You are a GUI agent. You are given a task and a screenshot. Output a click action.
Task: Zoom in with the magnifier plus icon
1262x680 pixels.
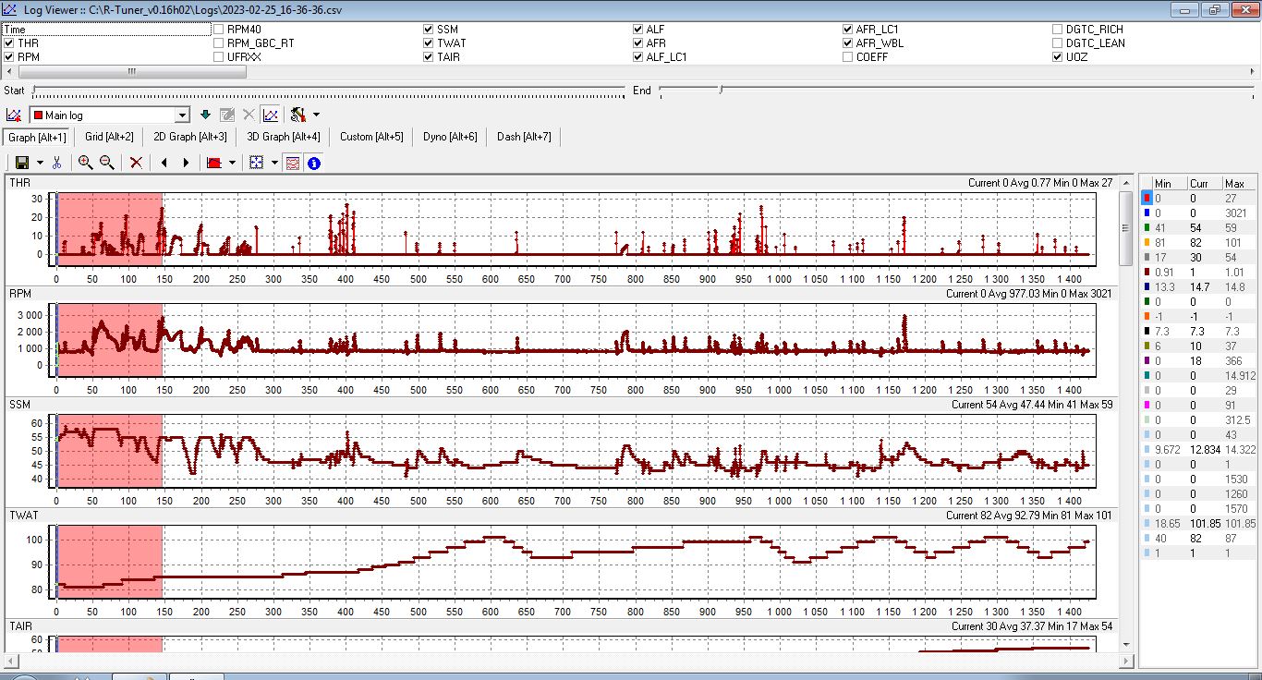click(85, 163)
